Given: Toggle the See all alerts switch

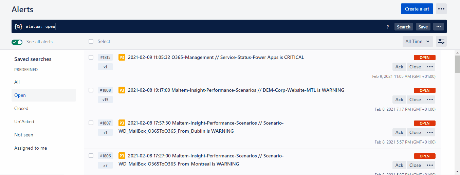Looking at the screenshot, I should pos(17,42).
